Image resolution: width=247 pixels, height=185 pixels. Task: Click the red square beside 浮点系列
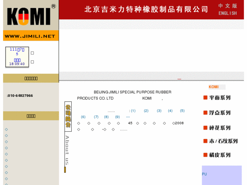206,113
